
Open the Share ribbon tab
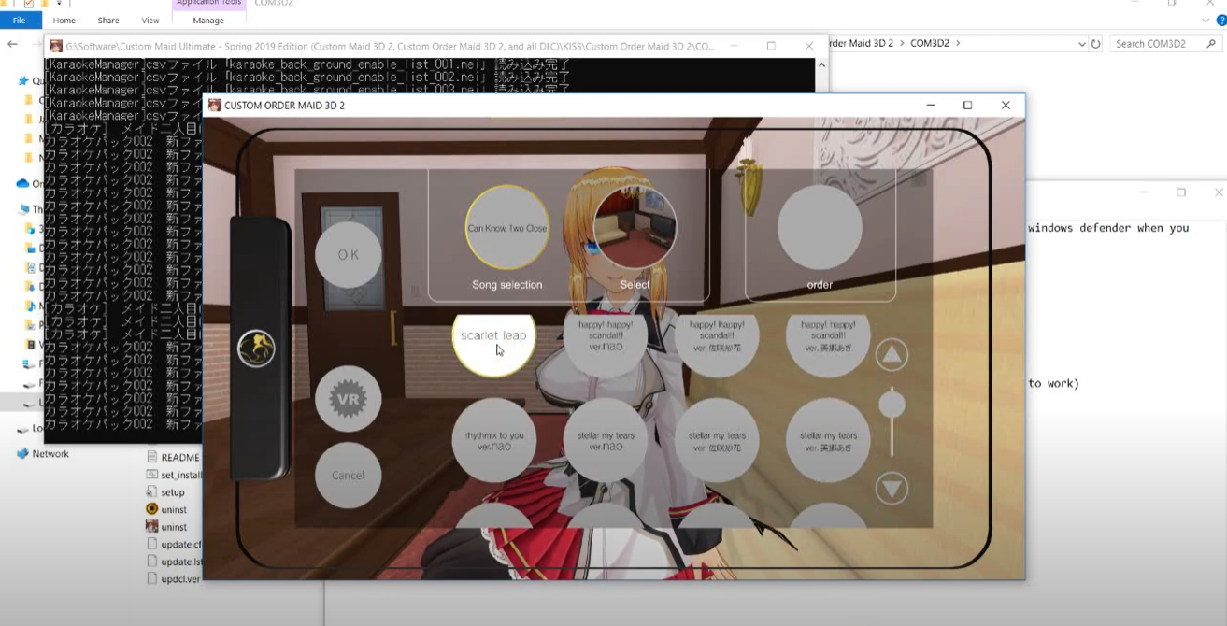(x=108, y=20)
